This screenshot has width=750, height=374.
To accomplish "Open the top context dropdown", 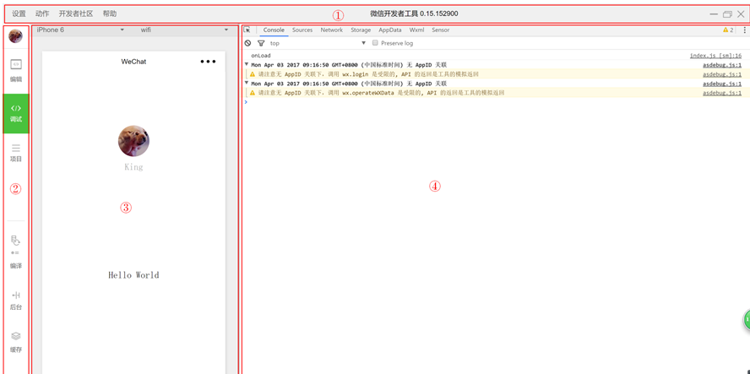I will tap(318, 43).
